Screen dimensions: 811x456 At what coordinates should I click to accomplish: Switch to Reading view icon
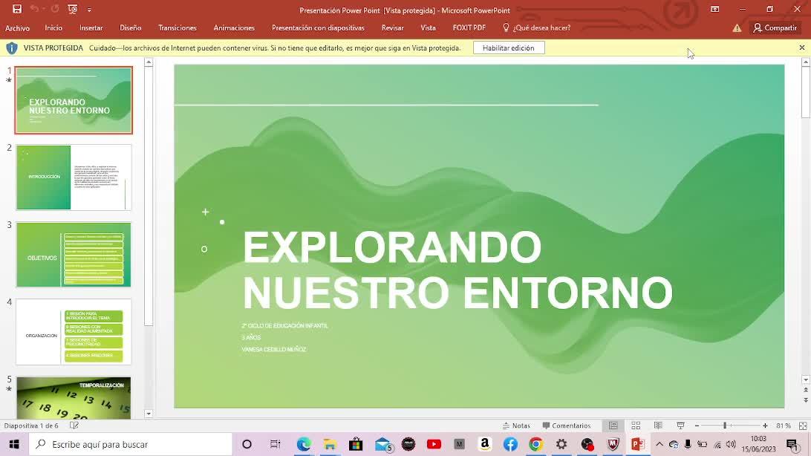[x=658, y=426]
